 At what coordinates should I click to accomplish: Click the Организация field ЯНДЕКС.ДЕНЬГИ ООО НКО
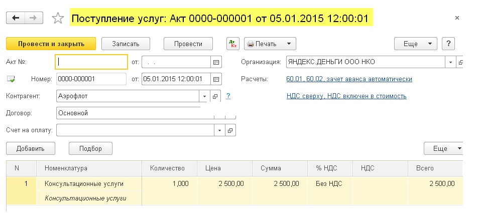[366, 62]
